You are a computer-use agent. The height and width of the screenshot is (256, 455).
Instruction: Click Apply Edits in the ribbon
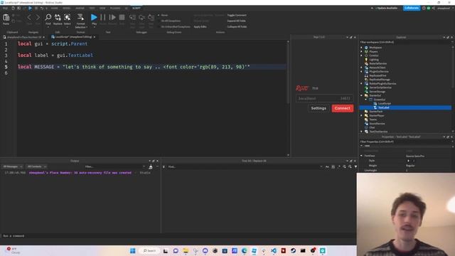pos(200,27)
